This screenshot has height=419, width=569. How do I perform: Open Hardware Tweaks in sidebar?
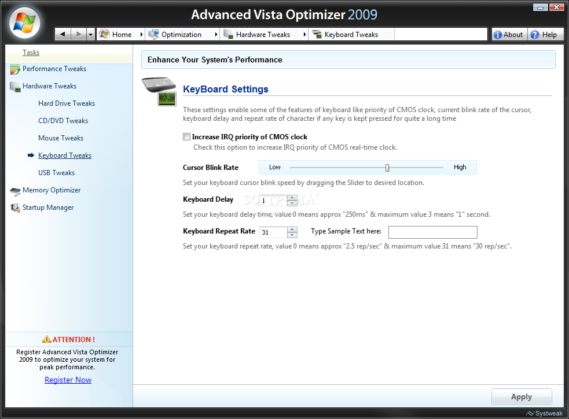point(49,86)
